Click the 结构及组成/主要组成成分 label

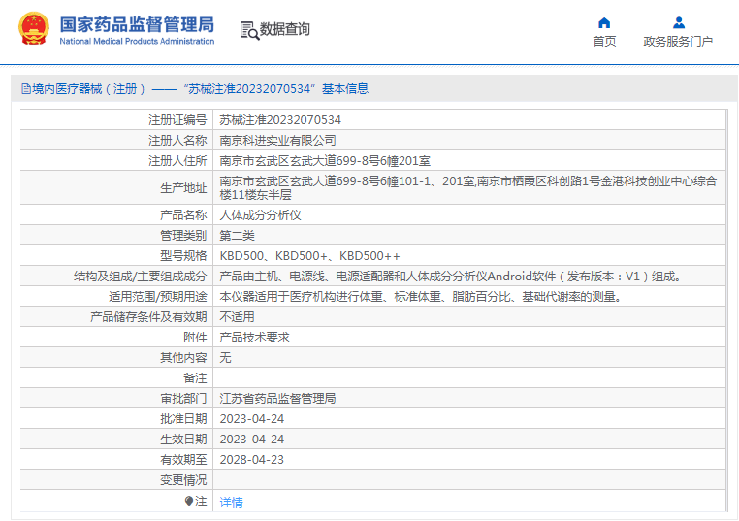pos(140,277)
